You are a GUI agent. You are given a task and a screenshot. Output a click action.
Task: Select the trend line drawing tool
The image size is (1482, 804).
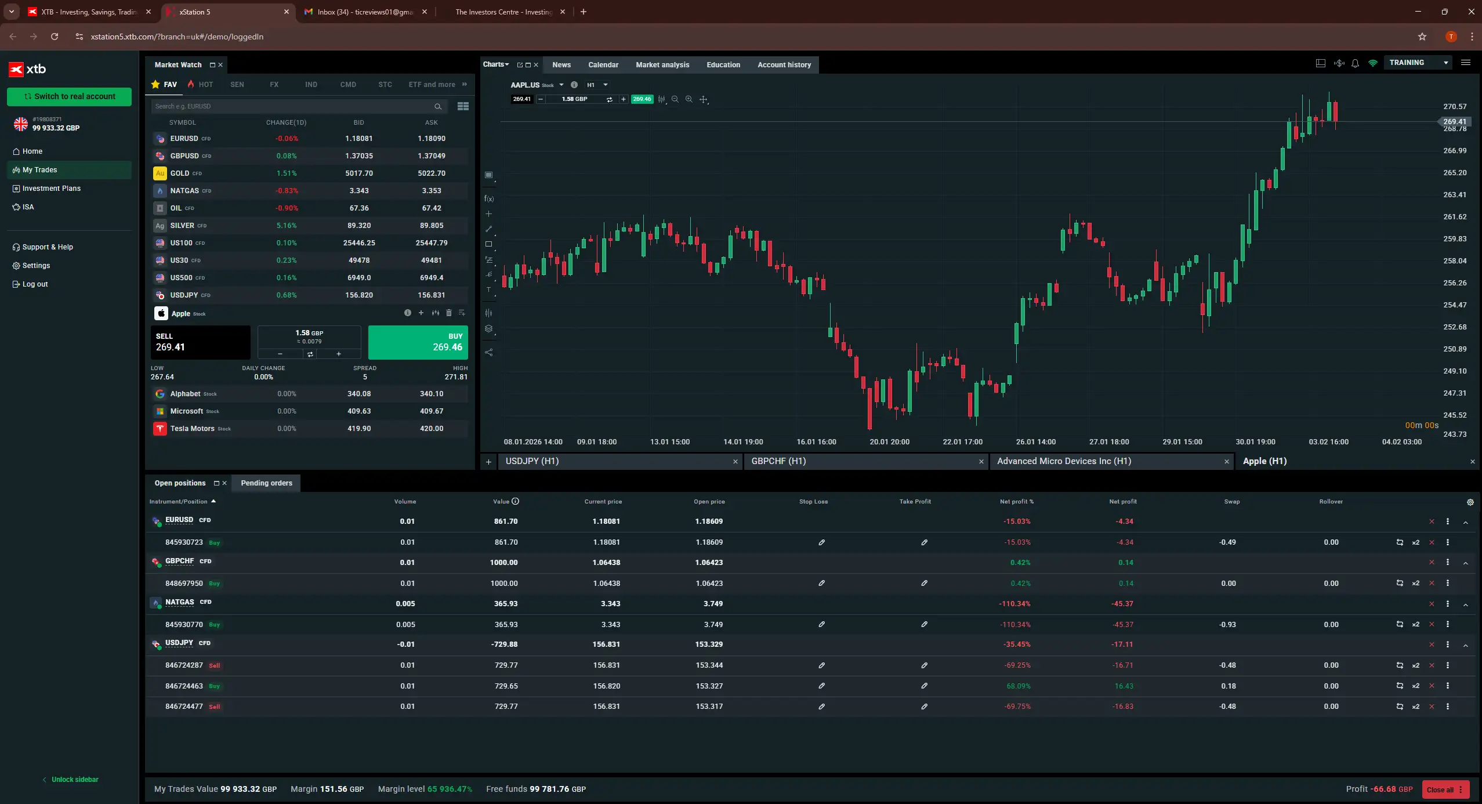489,230
